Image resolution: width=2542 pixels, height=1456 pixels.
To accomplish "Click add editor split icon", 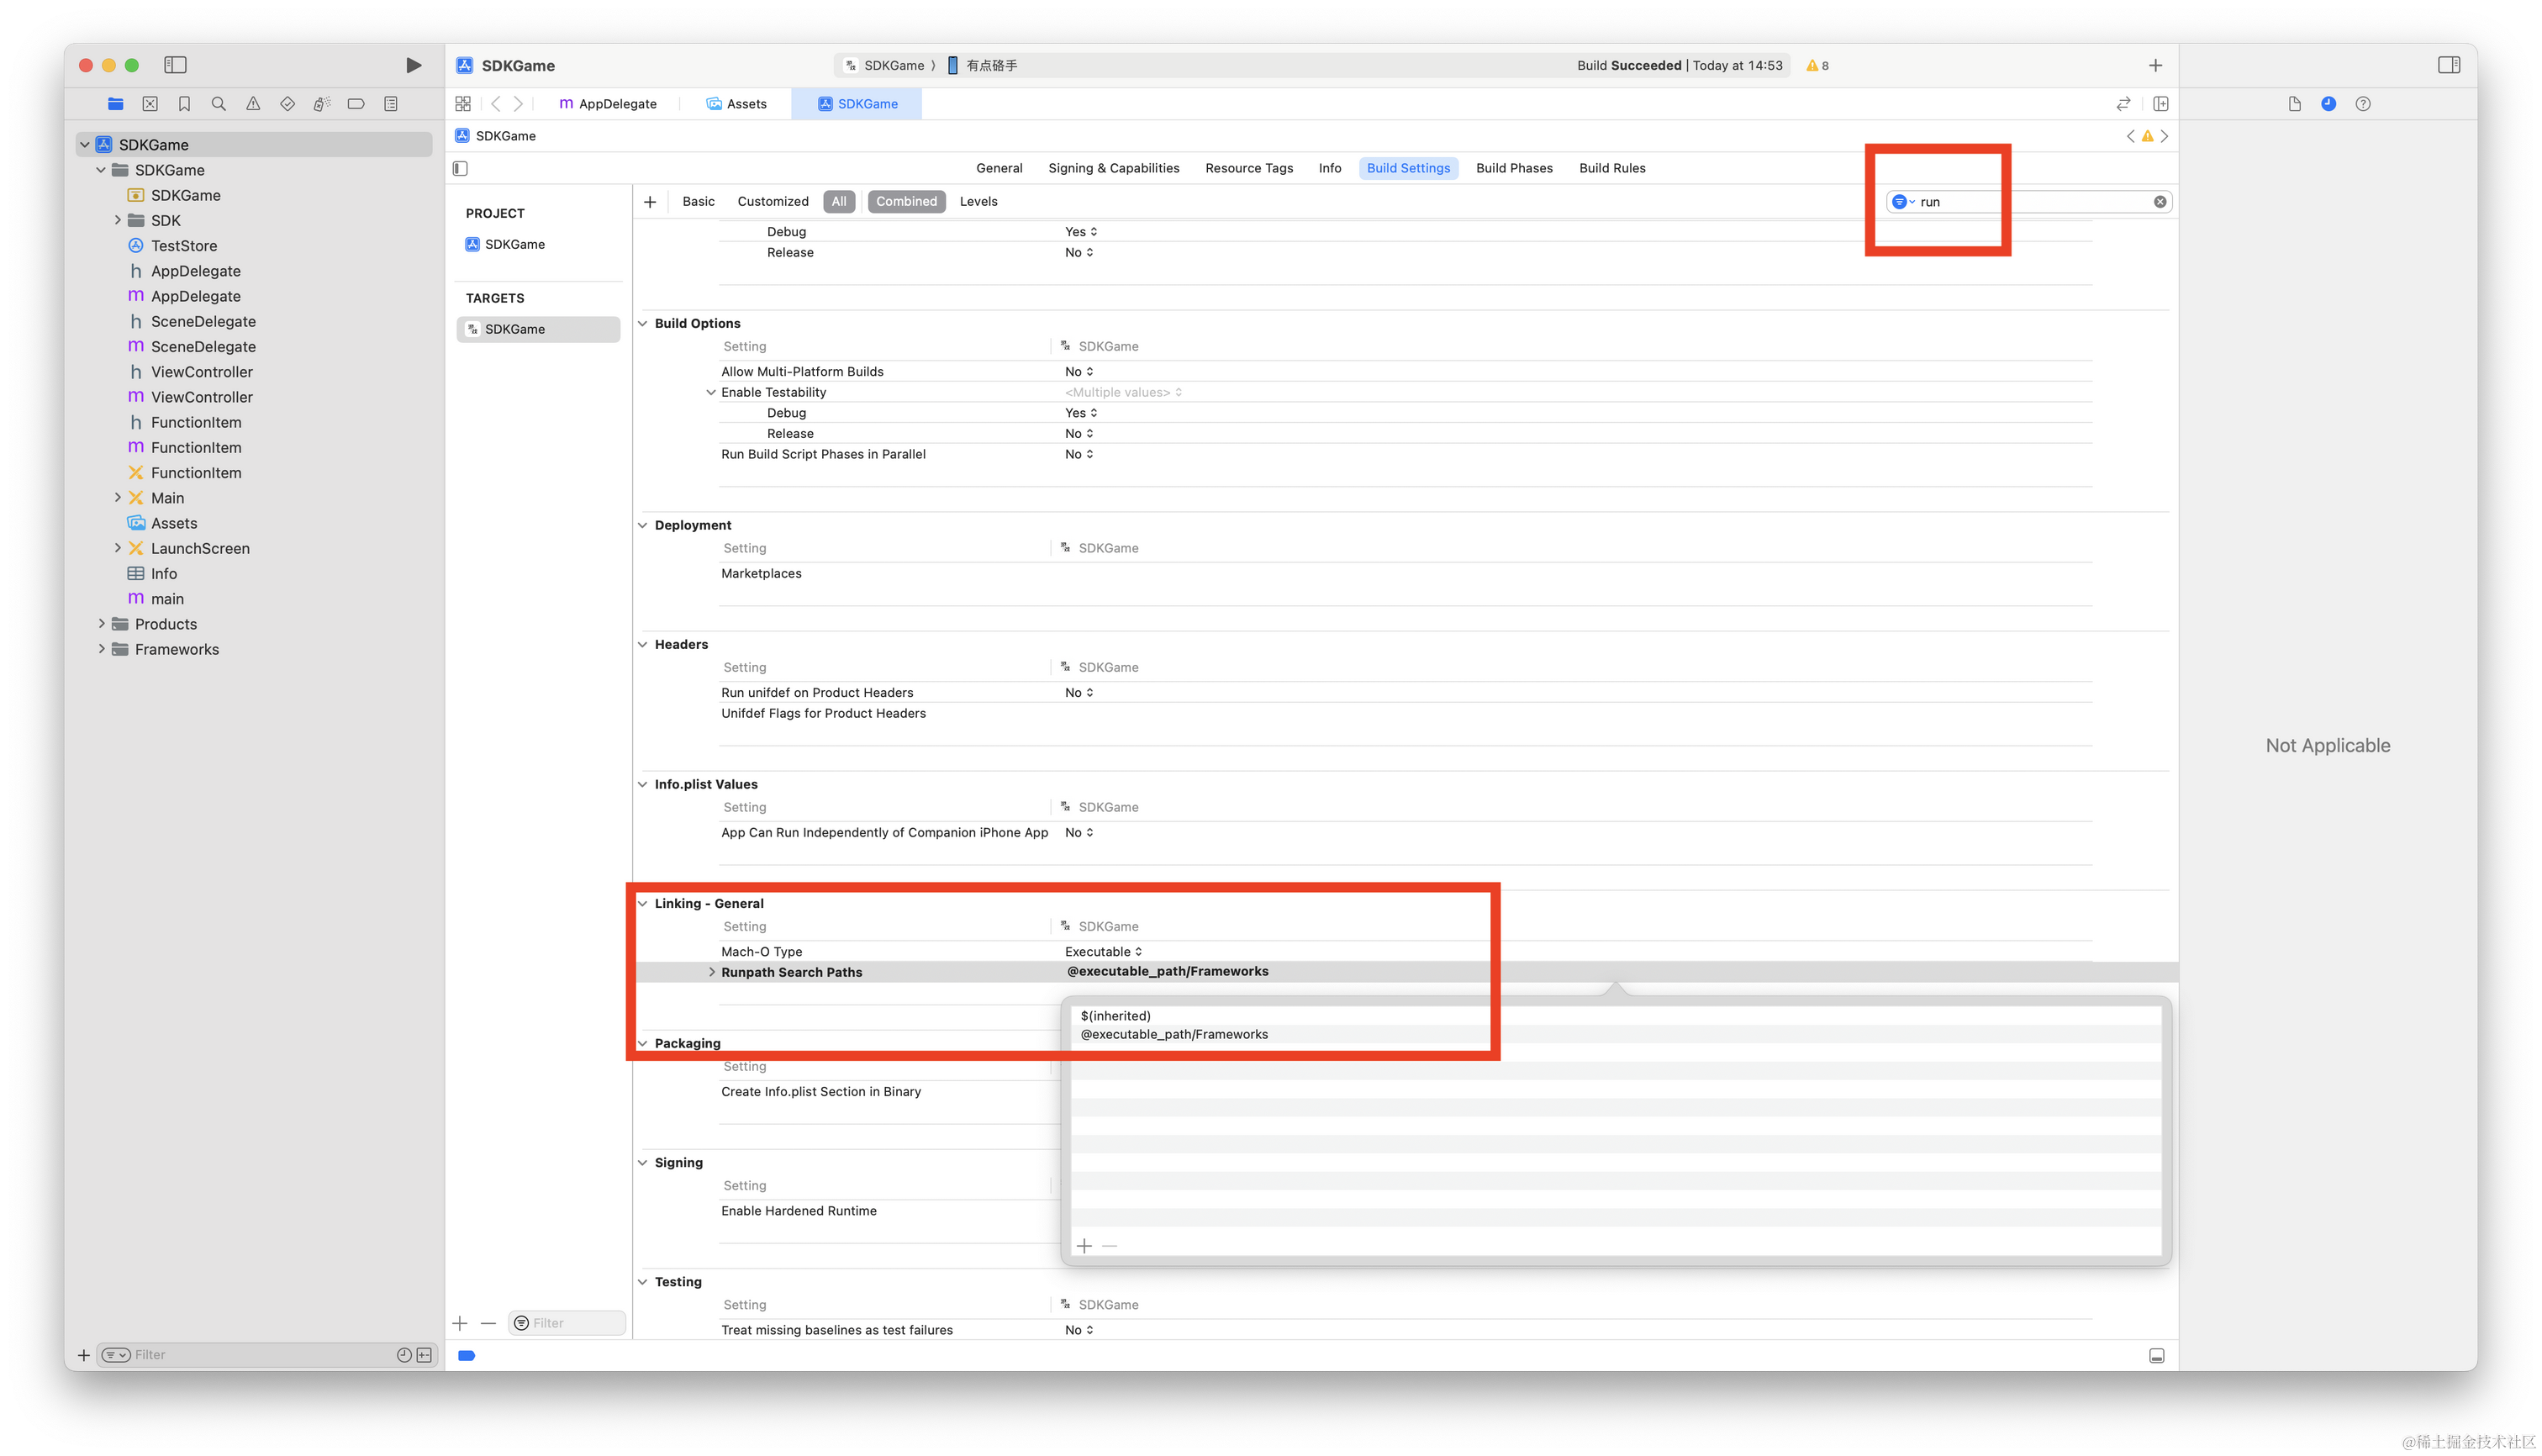I will tap(2160, 104).
